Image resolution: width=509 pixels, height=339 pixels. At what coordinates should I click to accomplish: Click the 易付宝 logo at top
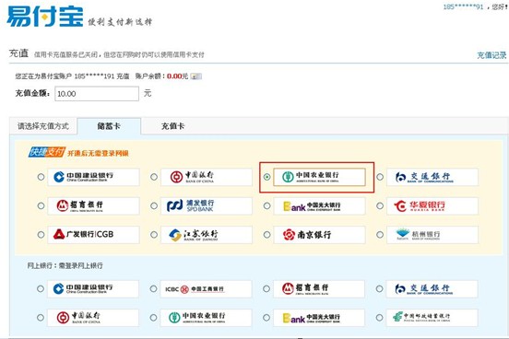45,17
